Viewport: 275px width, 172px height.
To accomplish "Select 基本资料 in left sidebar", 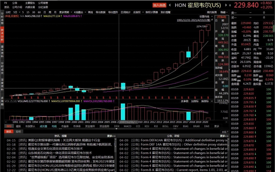I will coord(2,51).
